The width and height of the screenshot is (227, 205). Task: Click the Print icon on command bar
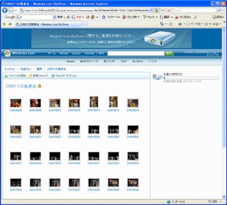(x=180, y=24)
